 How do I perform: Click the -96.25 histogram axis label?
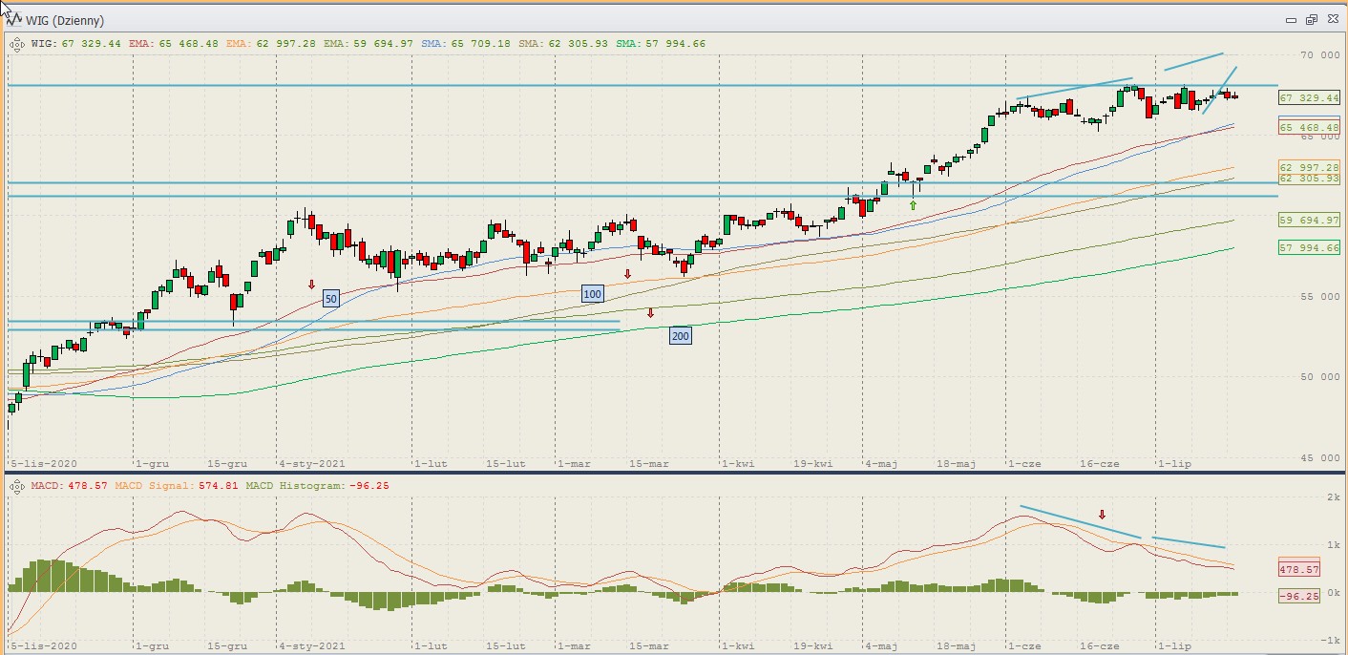1297,595
